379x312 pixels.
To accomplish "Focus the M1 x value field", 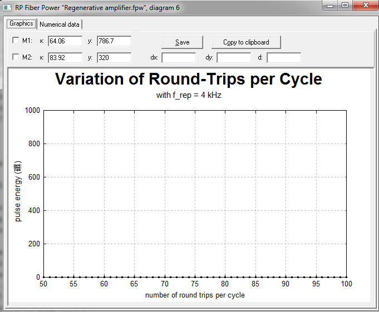I will [x=65, y=41].
